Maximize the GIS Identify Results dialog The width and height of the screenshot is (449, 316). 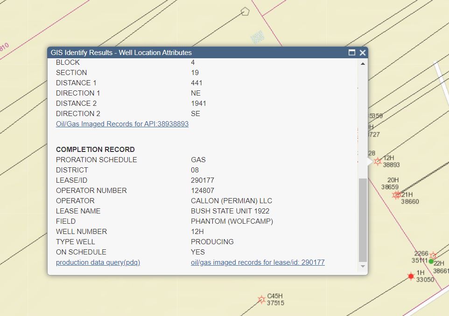(x=351, y=53)
